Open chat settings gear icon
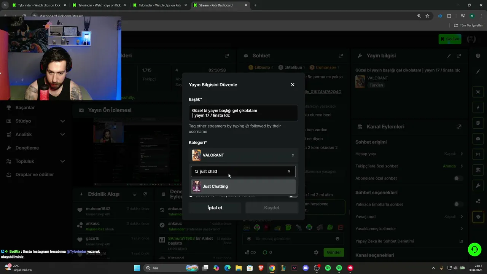This screenshot has width=487, height=274. point(316,252)
